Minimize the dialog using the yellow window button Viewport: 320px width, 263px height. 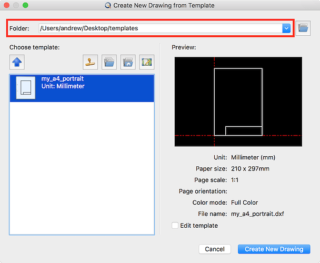click(x=16, y=6)
